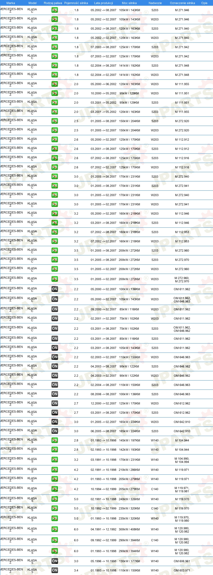Click petrol icon in the 240kW/326KM W140 row
The height and width of the screenshot is (575, 213).
[54, 499]
